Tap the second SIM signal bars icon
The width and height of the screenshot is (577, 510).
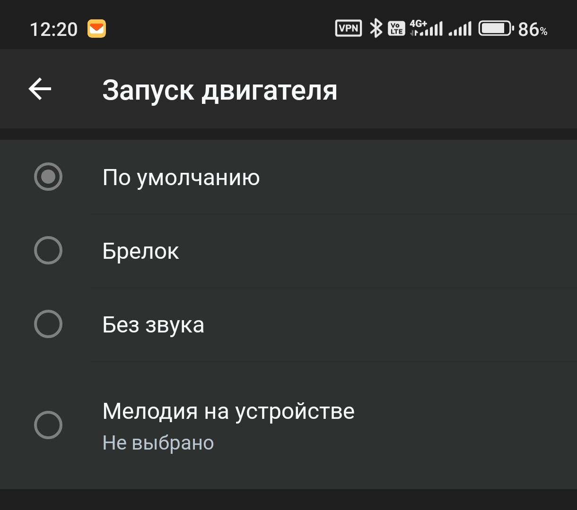460,29
